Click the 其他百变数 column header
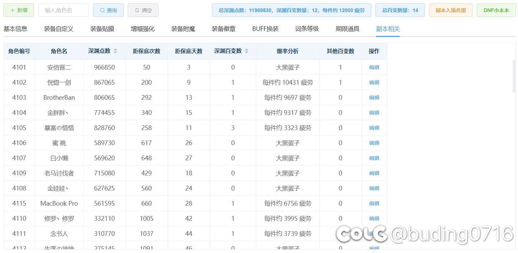Viewport: 518px width, 253px height. point(340,51)
